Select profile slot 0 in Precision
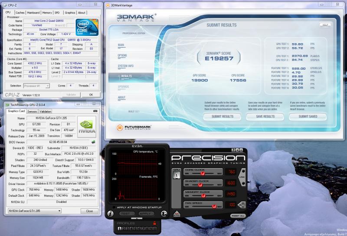The width and height of the screenshot is (347, 236). (155, 229)
